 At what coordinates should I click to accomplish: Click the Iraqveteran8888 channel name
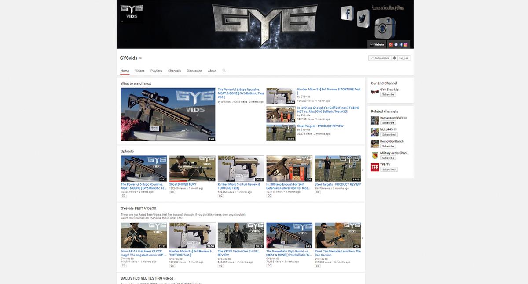tap(392, 118)
